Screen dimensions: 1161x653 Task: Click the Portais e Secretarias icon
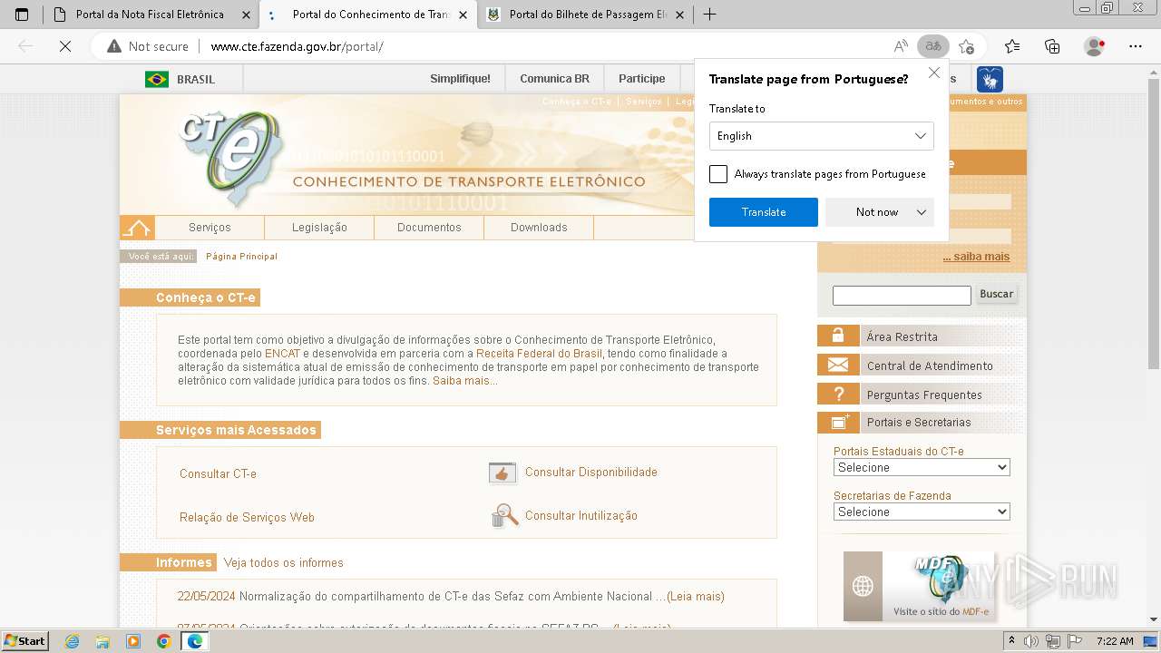[x=838, y=422]
